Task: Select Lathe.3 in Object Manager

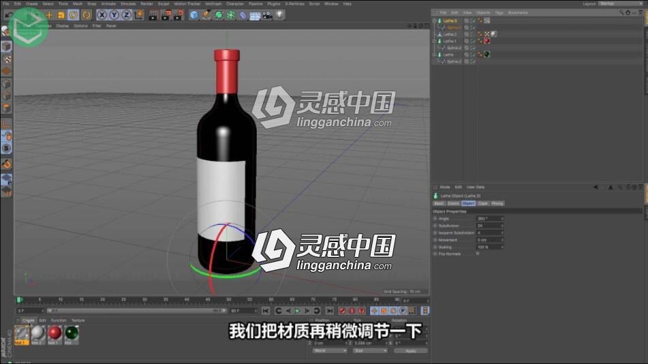Action: pos(450,20)
